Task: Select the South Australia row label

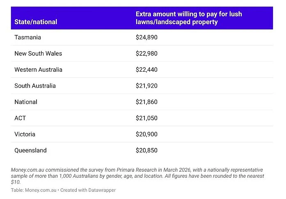Action: click(x=35, y=86)
